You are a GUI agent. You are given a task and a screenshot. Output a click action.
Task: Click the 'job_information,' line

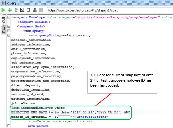point(27,63)
